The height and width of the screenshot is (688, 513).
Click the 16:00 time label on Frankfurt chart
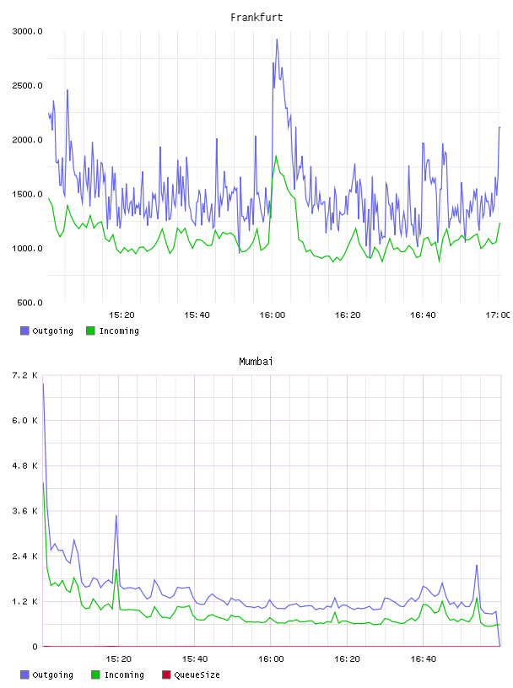pyautogui.click(x=273, y=315)
